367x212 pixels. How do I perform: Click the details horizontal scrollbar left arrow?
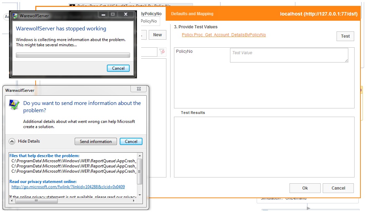pos(12,201)
